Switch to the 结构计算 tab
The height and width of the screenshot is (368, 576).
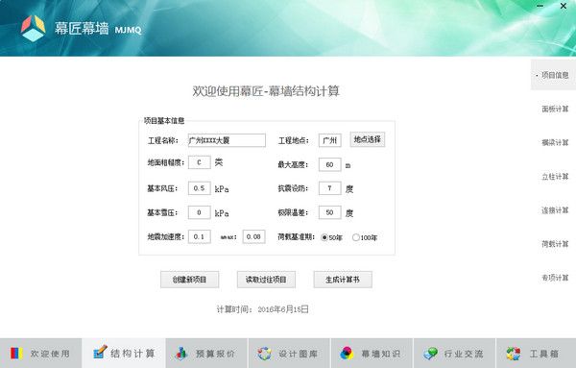click(x=124, y=354)
